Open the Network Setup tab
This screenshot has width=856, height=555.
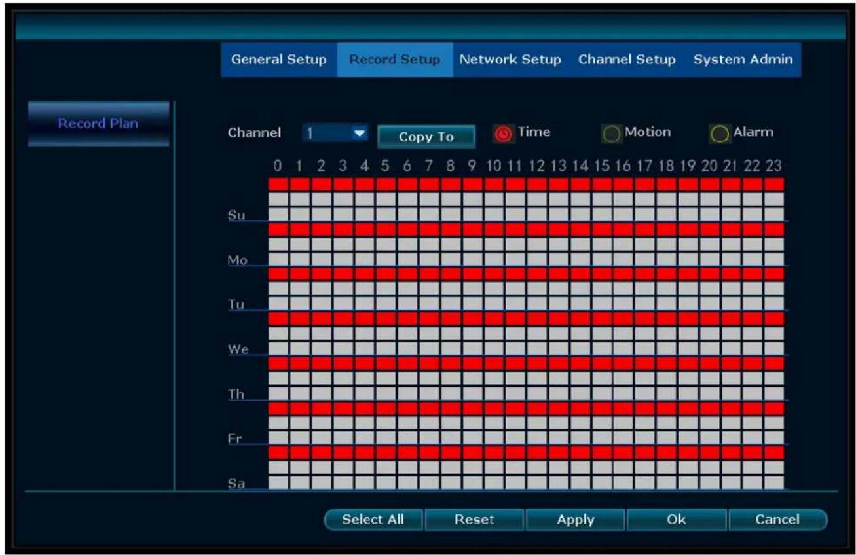pos(510,60)
